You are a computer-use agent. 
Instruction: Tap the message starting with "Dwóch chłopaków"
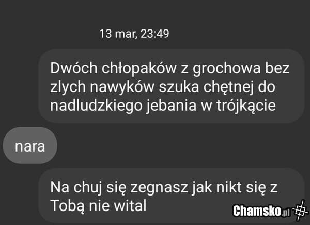172,86
